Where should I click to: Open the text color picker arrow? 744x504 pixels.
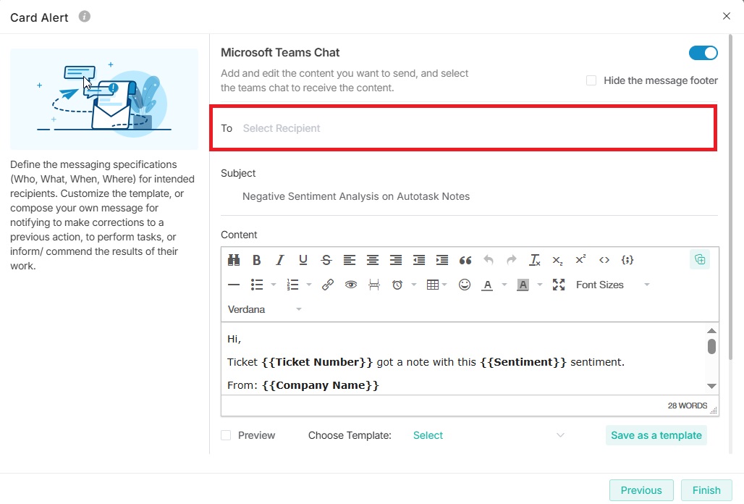tap(504, 285)
